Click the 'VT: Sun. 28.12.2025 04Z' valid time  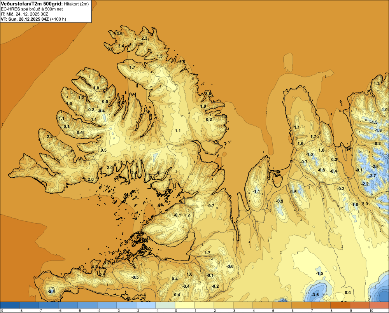[25, 19]
